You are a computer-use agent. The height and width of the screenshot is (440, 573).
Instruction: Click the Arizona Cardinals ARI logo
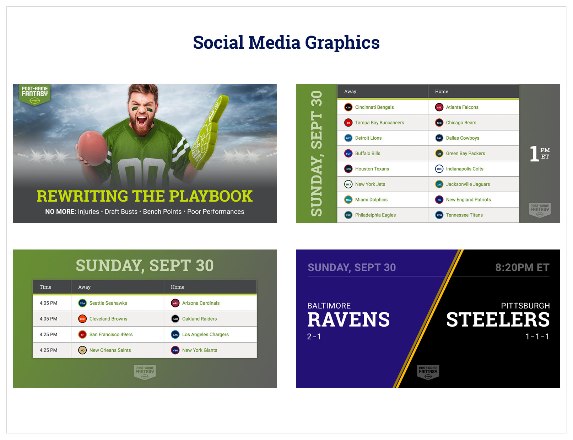175,303
